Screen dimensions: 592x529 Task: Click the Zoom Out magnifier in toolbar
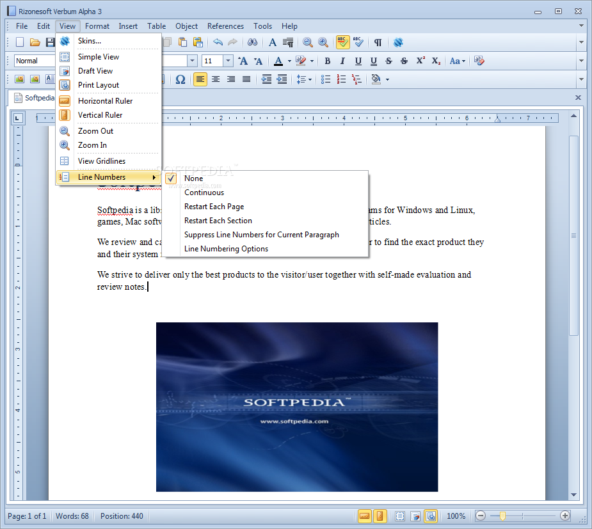(x=308, y=42)
